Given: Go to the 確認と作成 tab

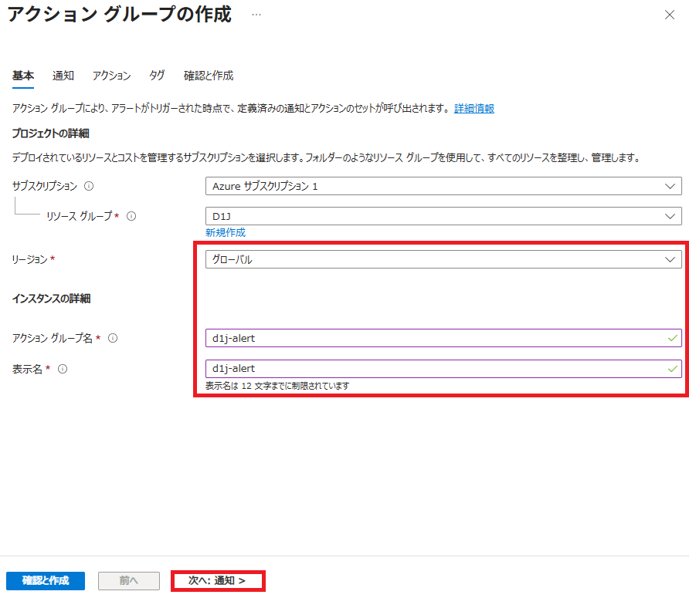Looking at the screenshot, I should coord(209,76).
